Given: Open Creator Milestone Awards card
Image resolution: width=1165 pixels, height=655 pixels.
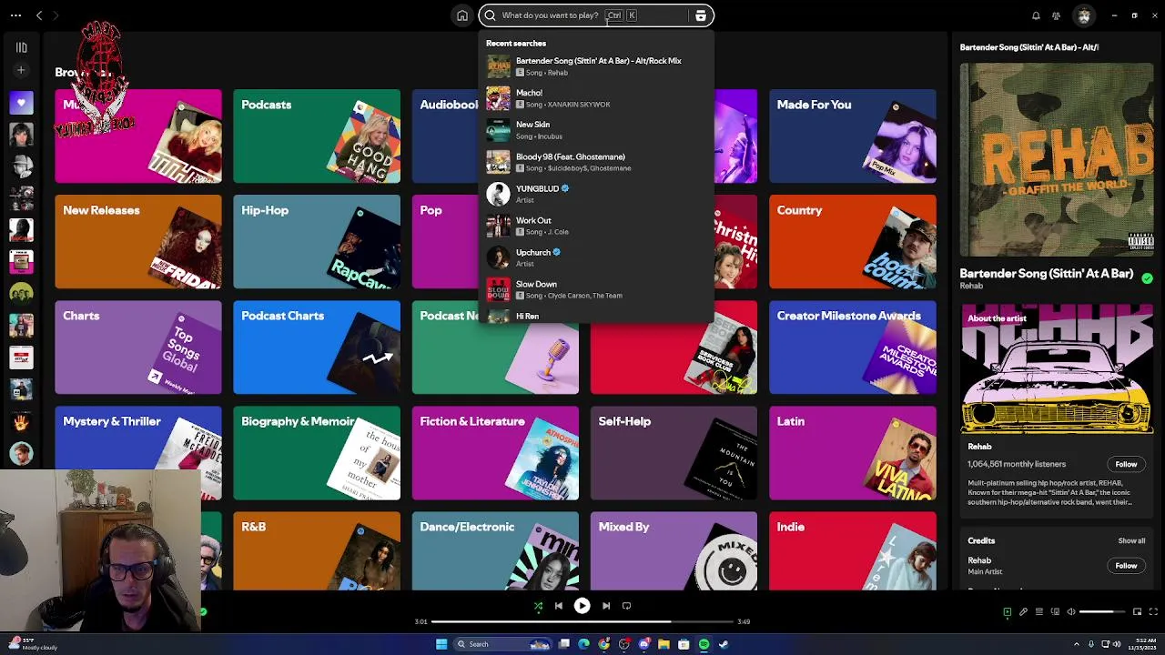Looking at the screenshot, I should pos(853,348).
